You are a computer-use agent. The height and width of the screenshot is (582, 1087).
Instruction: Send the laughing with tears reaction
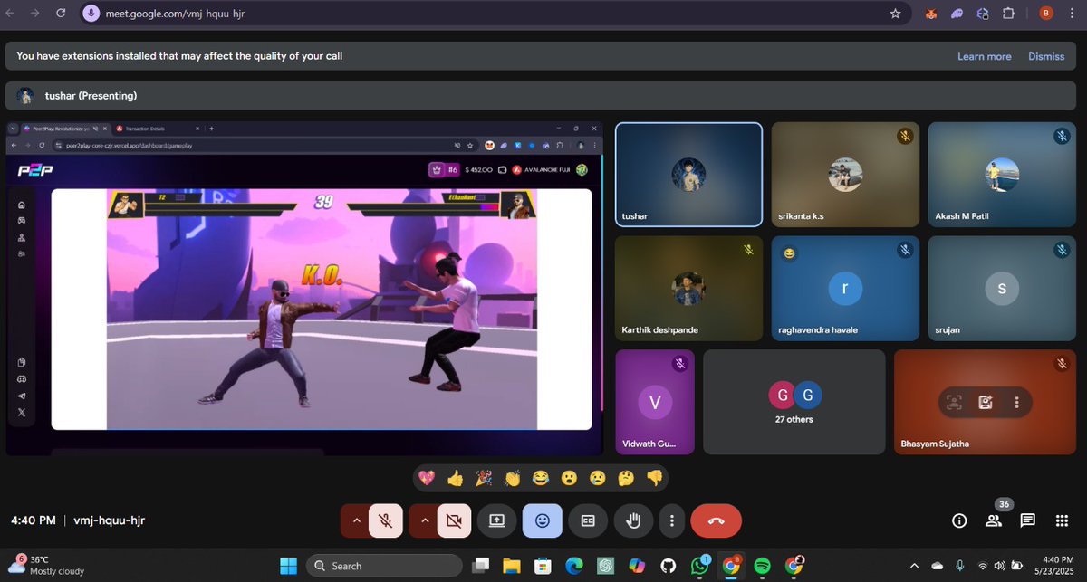[x=541, y=478]
